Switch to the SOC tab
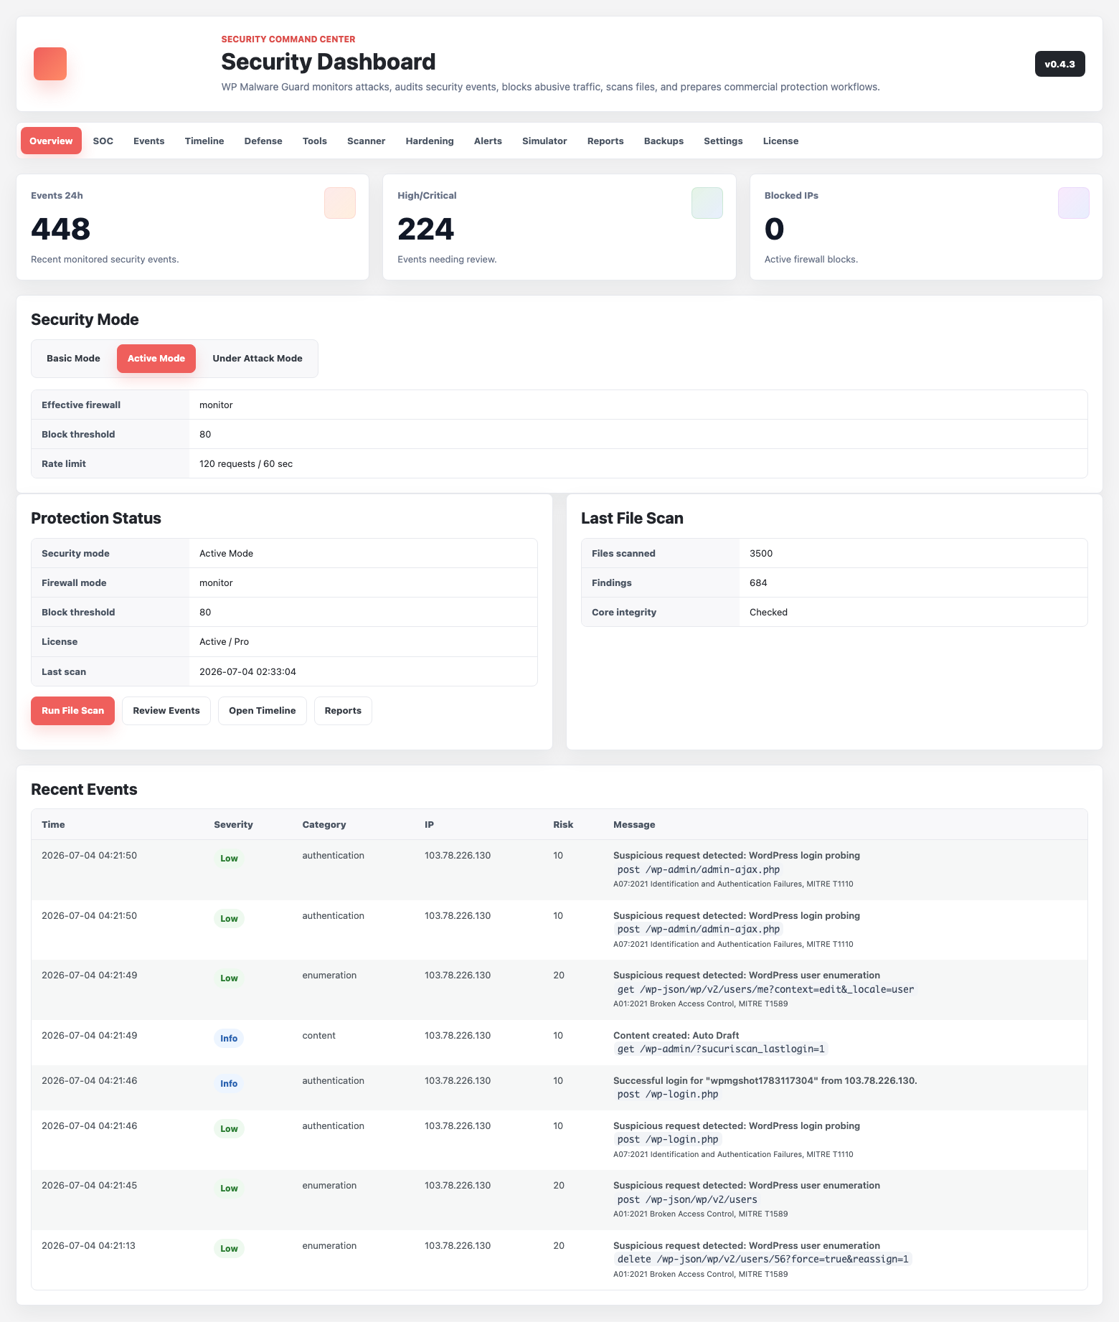The image size is (1119, 1322). (x=103, y=141)
